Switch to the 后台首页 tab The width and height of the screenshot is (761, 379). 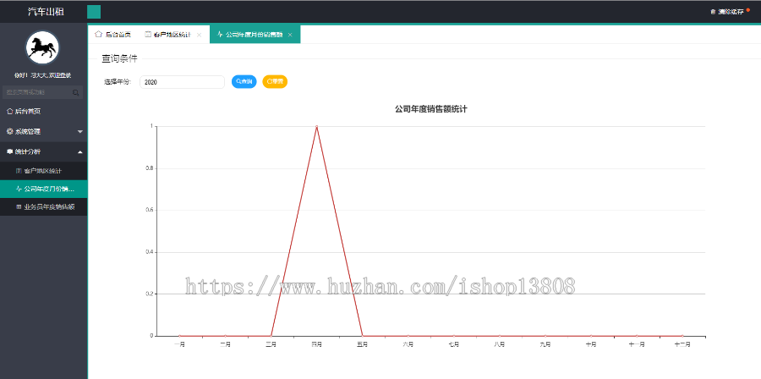[113, 35]
